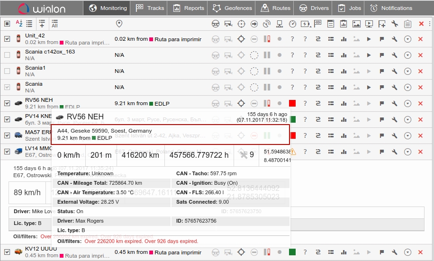Screen dimensions: 434x261
Task: Sort units alphabetically with A-Z icon
Action: [19, 24]
